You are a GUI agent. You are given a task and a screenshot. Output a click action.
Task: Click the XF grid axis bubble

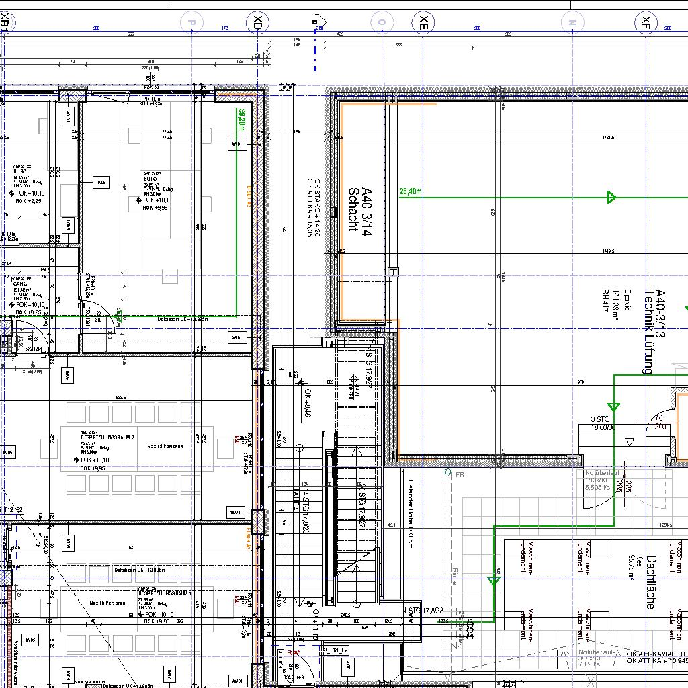pos(646,22)
